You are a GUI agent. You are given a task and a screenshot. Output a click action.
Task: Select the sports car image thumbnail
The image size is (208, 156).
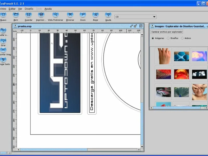coord(164,92)
